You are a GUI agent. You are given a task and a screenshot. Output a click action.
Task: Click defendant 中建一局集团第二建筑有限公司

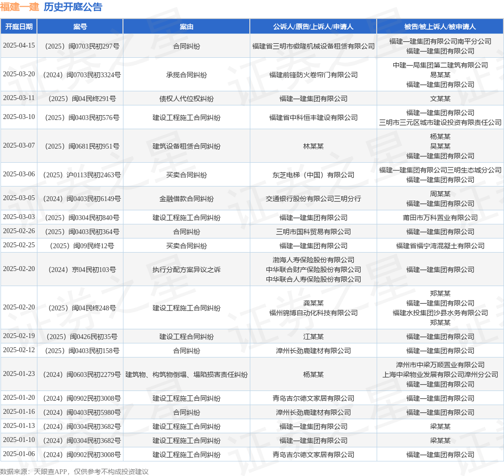click(x=440, y=65)
